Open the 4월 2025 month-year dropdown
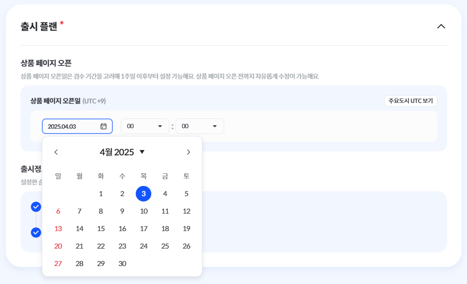 122,152
